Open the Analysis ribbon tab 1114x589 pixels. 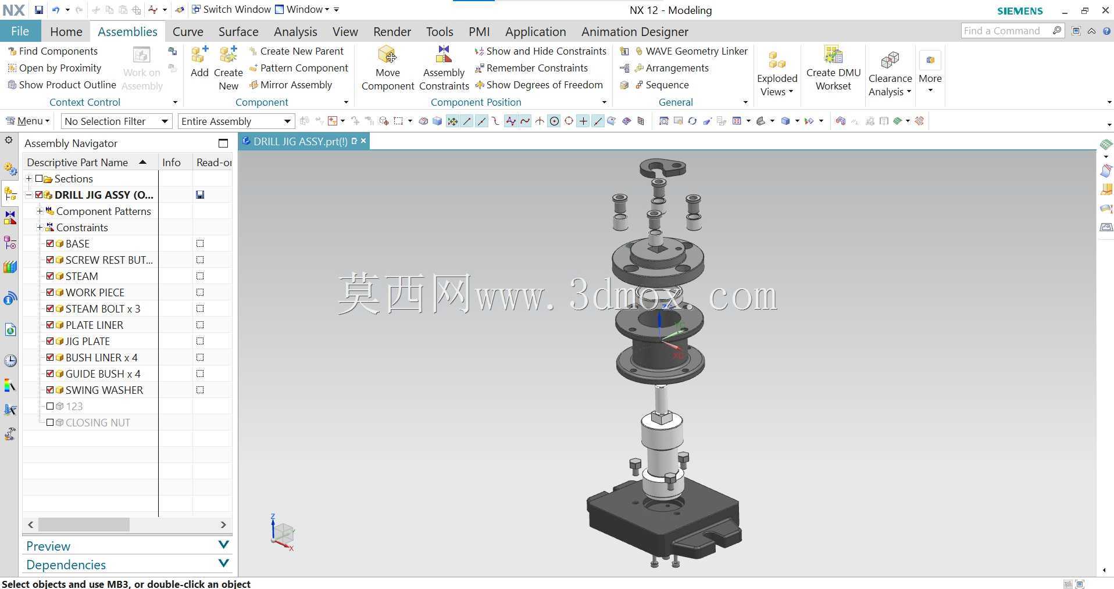click(295, 31)
